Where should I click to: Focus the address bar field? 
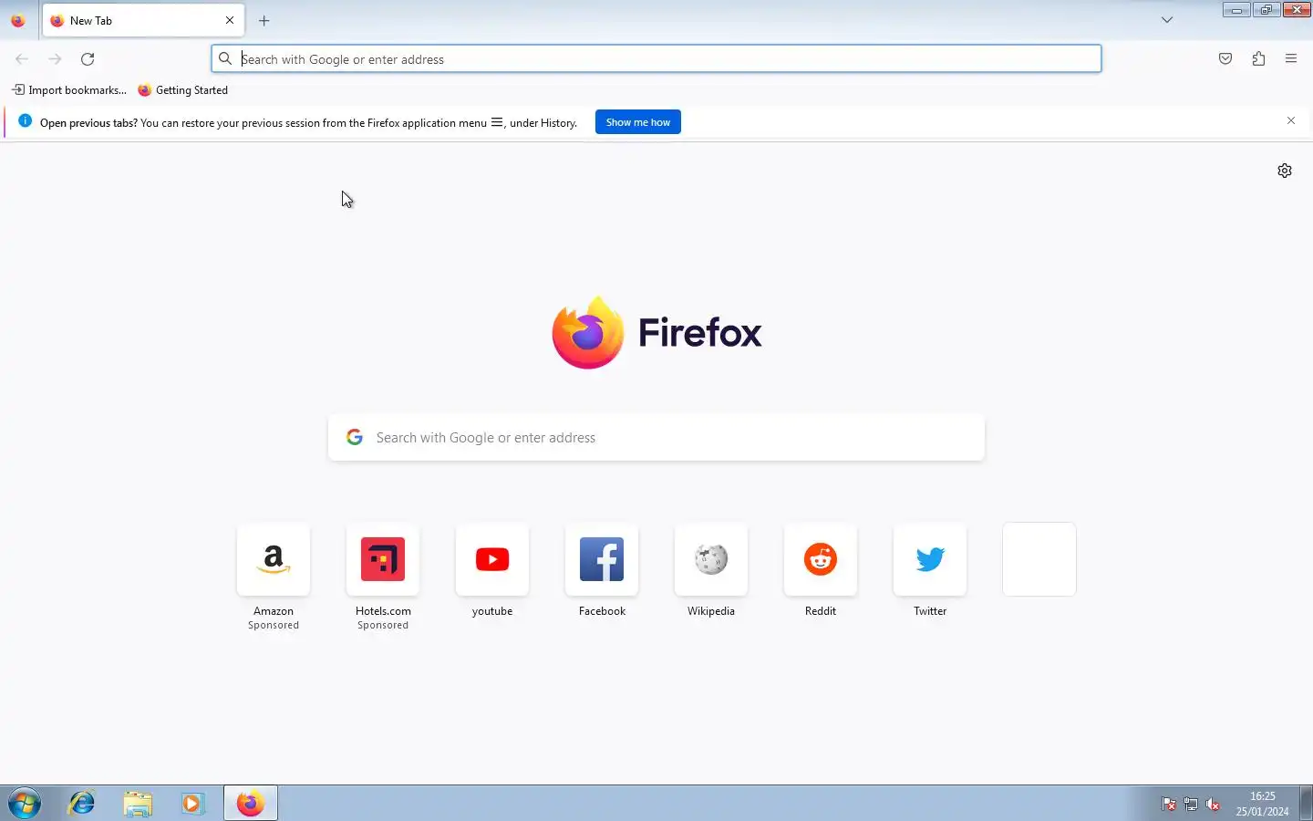[656, 59]
